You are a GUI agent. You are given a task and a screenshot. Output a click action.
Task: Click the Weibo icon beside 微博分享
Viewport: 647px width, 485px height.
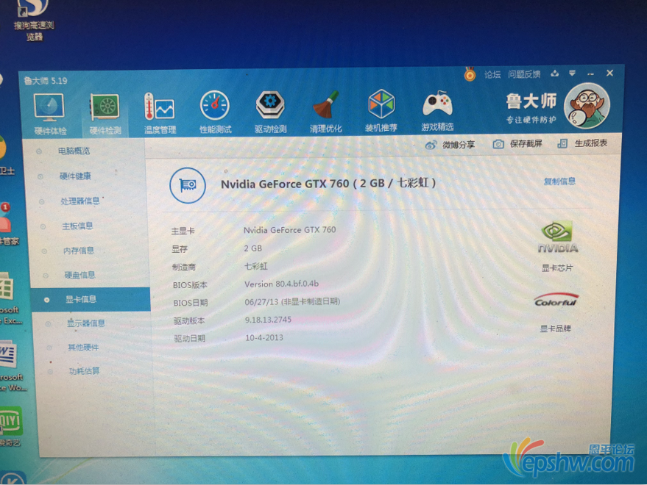pyautogui.click(x=431, y=145)
